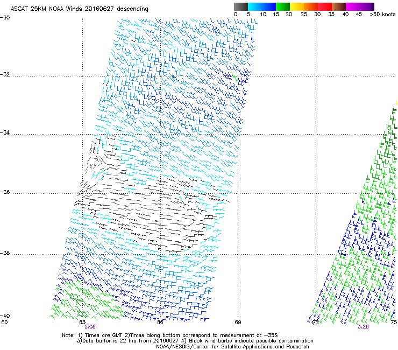398x350 pixels.
Task: Click the ASCAT 25KM NOAA Winds title
Action: [x=79, y=9]
